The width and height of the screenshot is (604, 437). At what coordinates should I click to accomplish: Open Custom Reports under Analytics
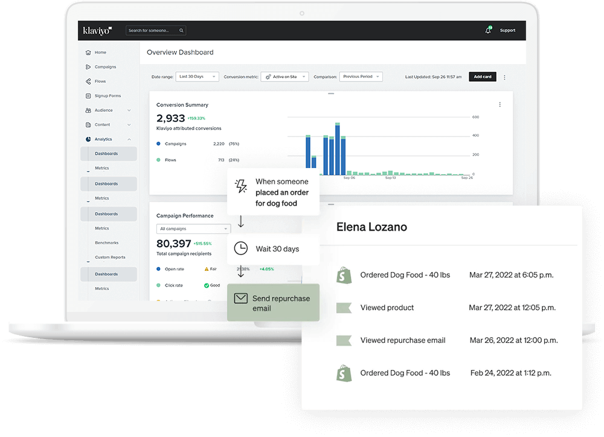tap(110, 257)
